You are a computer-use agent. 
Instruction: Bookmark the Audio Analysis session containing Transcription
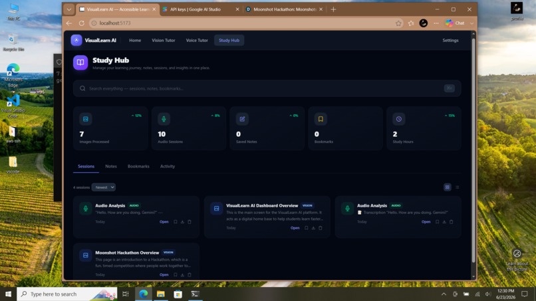pos(437,222)
